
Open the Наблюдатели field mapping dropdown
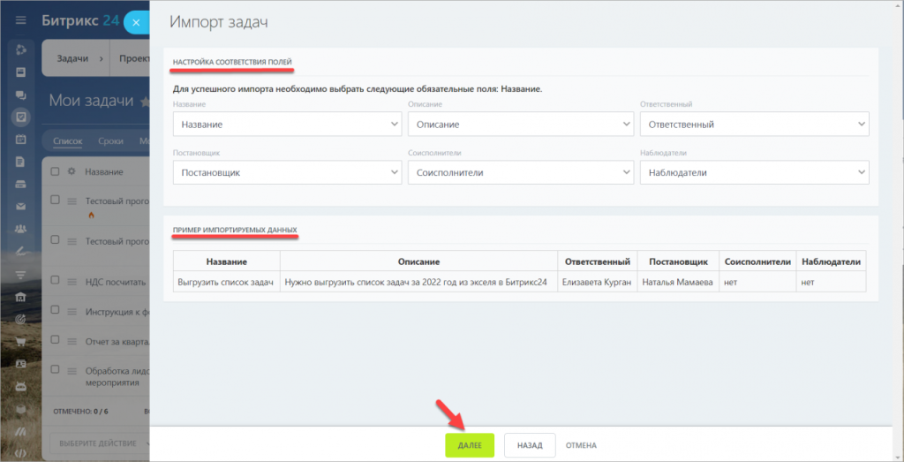tap(754, 173)
